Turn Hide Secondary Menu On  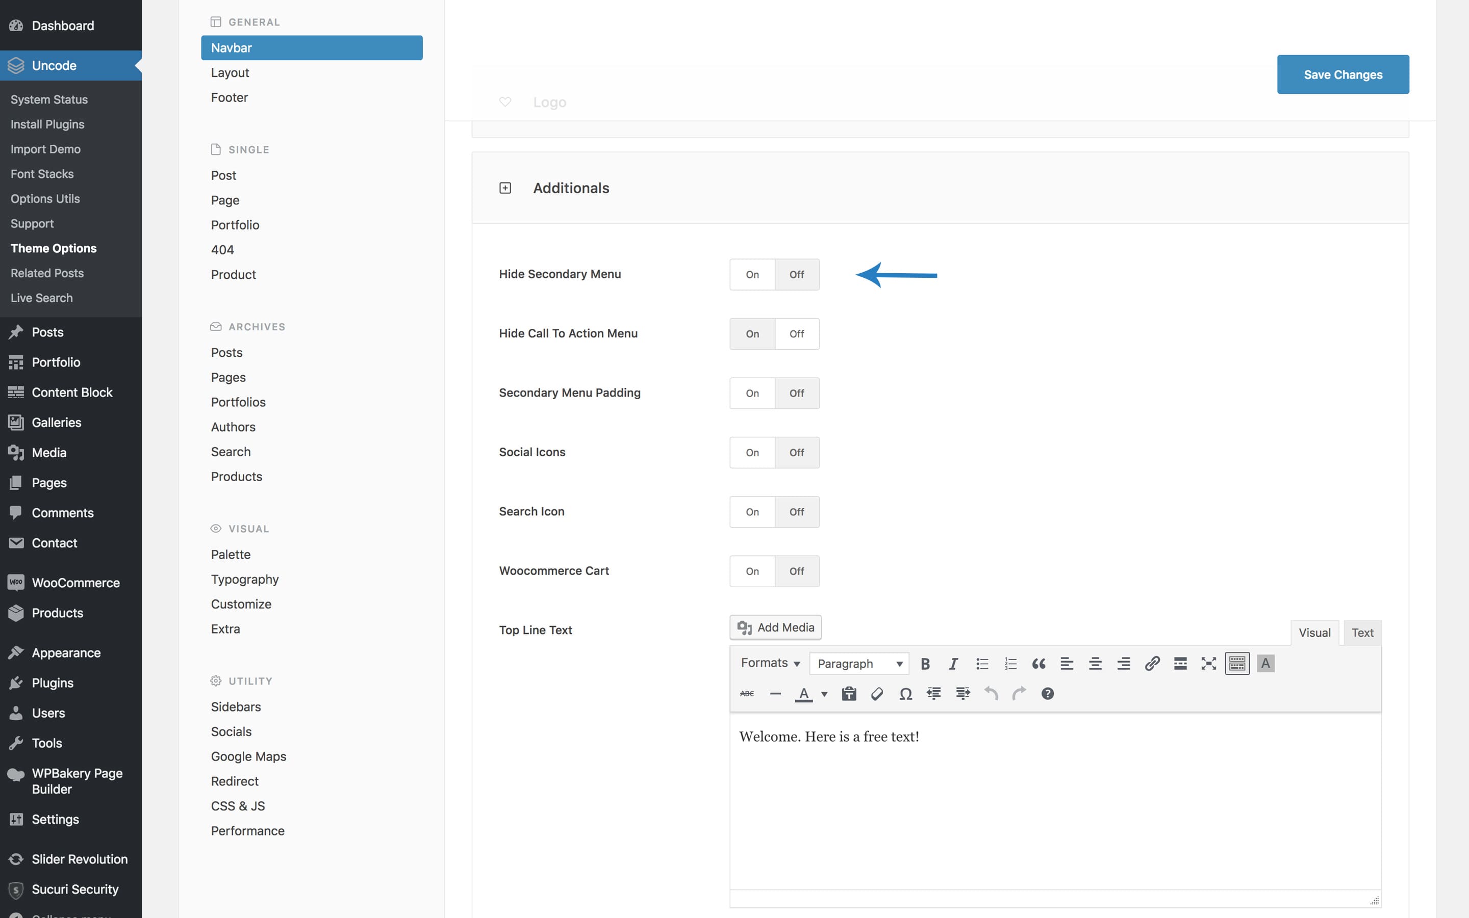pos(752,274)
